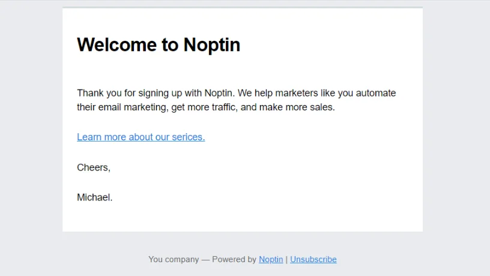This screenshot has height=276, width=490.
Task: Click the "Powered by" footer text
Action: (234, 259)
